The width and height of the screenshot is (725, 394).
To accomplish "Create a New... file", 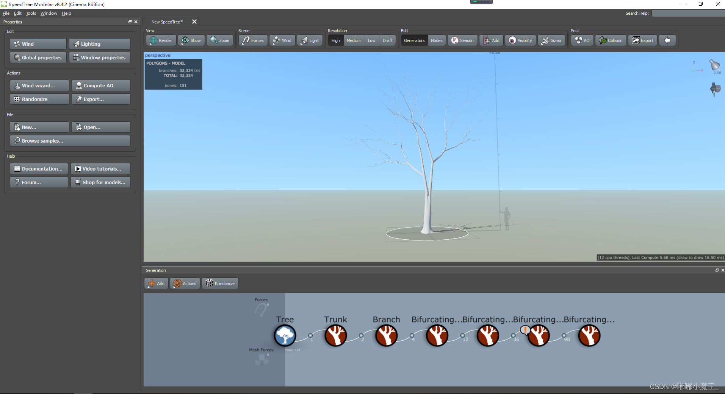I will point(39,127).
